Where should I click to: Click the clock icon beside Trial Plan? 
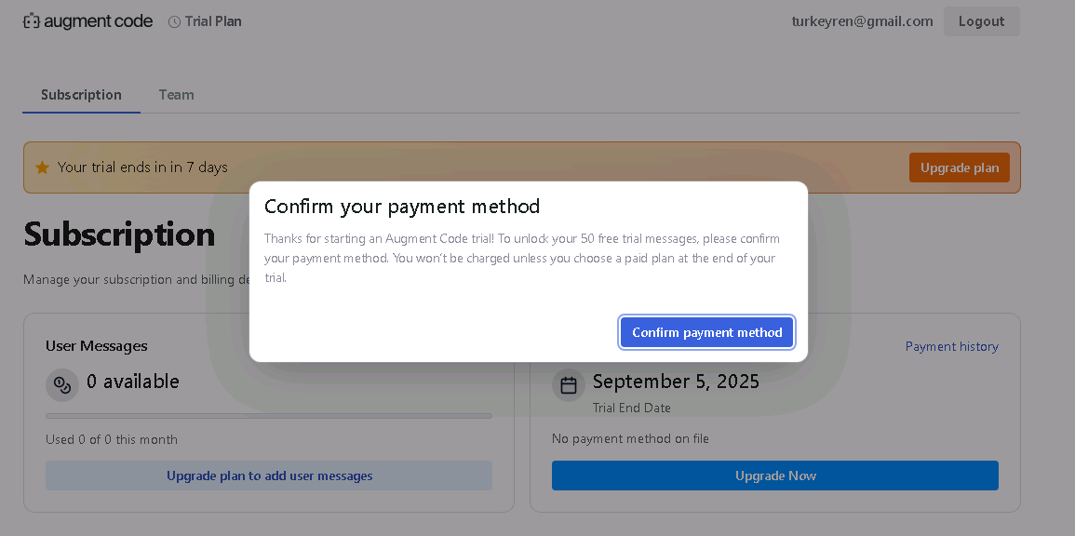point(175,22)
